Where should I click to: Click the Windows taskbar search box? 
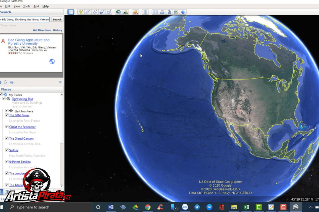coord(50,207)
